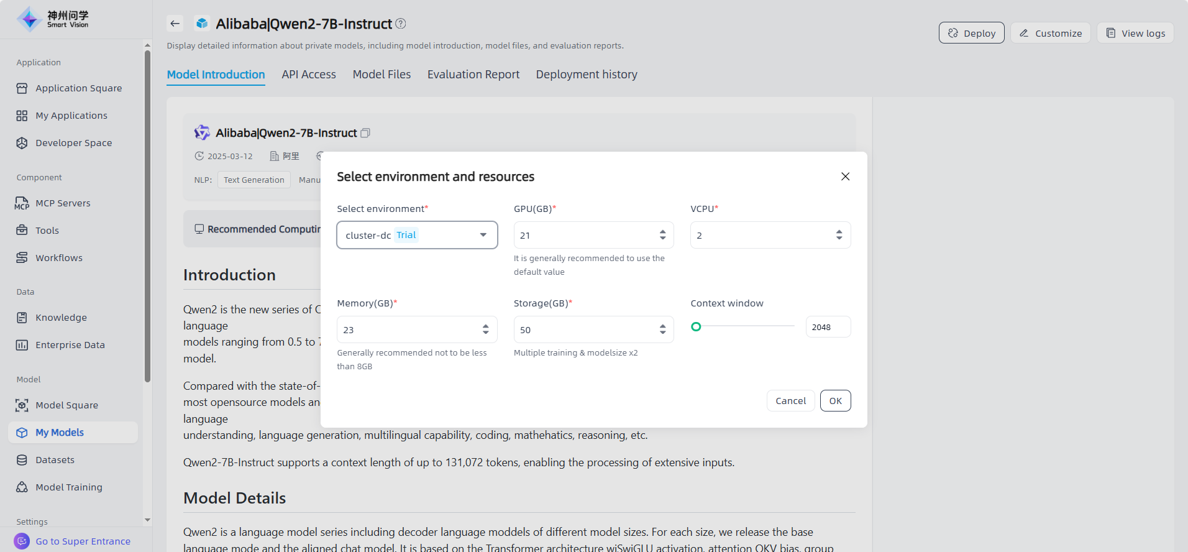Click the Context window slider handle
The width and height of the screenshot is (1188, 552).
[696, 326]
